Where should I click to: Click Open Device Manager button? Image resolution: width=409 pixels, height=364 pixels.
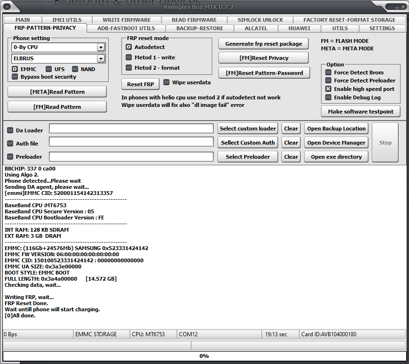(336, 143)
